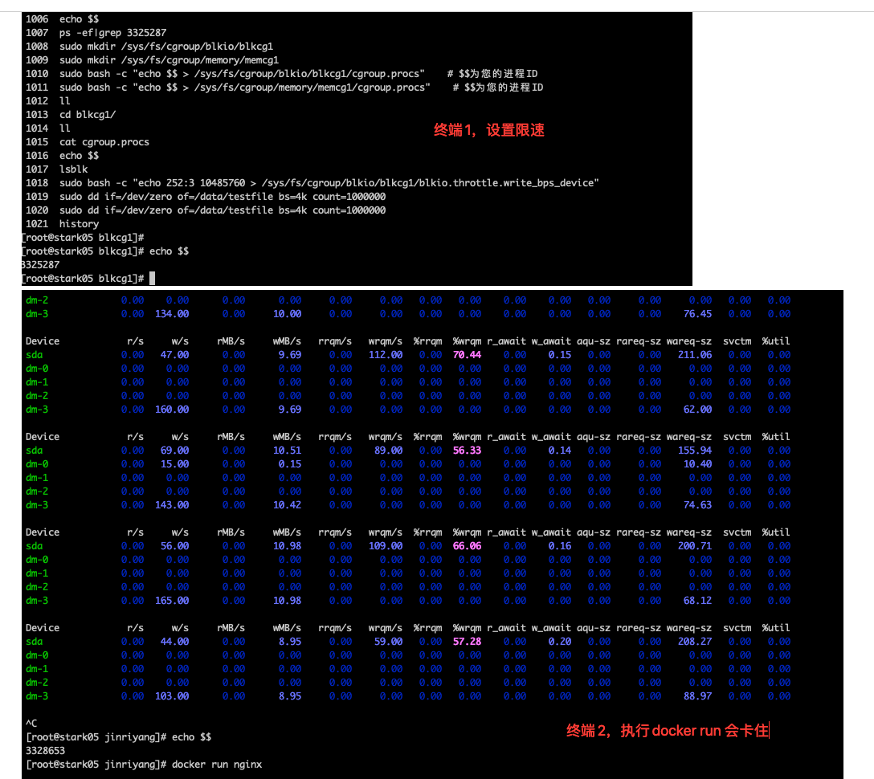Viewport: 874px width, 779px height.
Task: Click history line 1018 with blkio.throttle.write_bps_device
Action: [329, 183]
